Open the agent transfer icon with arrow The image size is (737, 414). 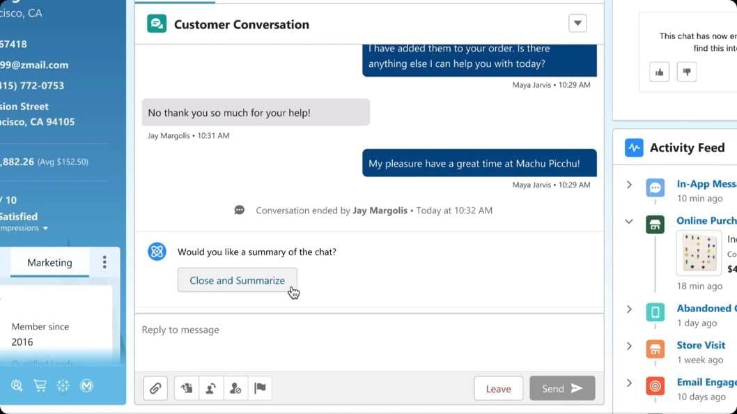tap(211, 388)
